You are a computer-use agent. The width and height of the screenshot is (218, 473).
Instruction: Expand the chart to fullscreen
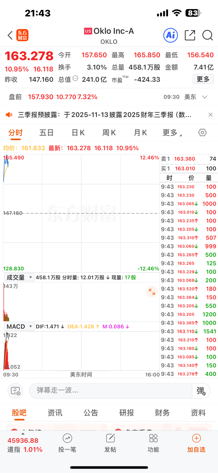coord(152,292)
